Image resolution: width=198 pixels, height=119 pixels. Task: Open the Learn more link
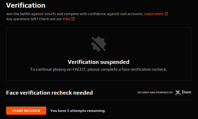154,14
